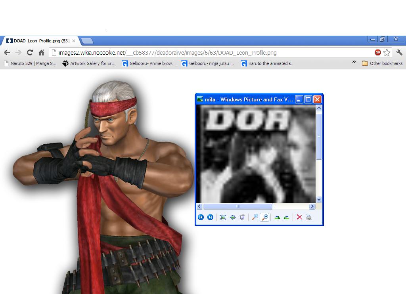Screen dimensions: 406x294
Task: Open Chrome wrench settings menu
Action: point(399,52)
